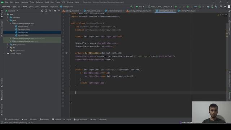Click the Make Project hammer icon
The height and width of the screenshot is (130, 231).
[x=131, y=6]
